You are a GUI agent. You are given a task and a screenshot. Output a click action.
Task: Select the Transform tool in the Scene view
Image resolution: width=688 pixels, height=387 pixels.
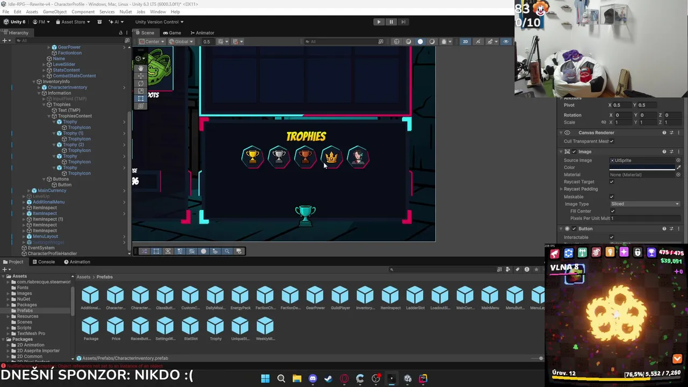[141, 106]
